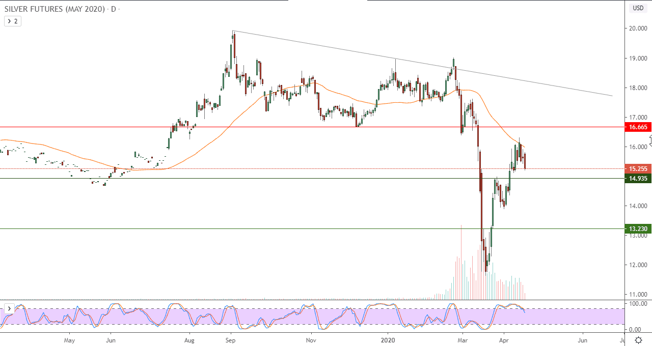Click the Mar label on time axis
The height and width of the screenshot is (346, 652).
pyautogui.click(x=463, y=340)
